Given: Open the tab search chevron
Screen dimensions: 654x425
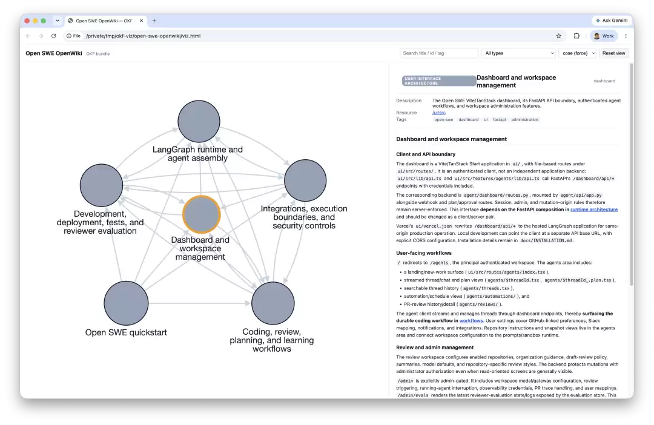Looking at the screenshot, I should tap(58, 21).
